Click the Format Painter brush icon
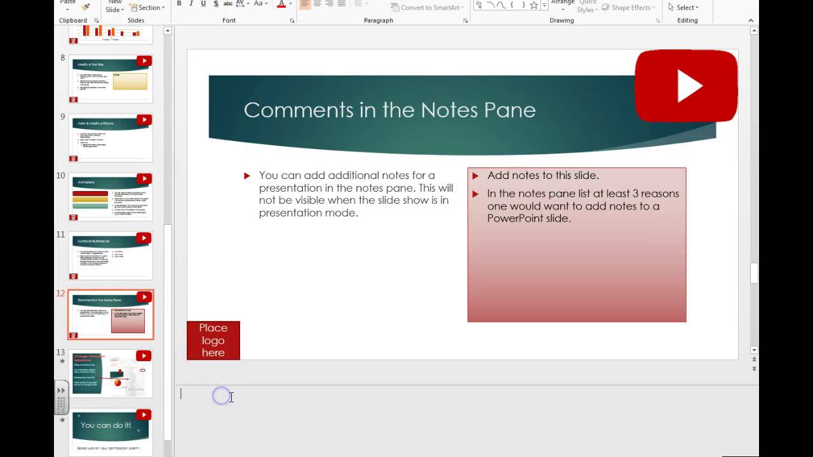This screenshot has height=457, width=813. pyautogui.click(x=86, y=6)
